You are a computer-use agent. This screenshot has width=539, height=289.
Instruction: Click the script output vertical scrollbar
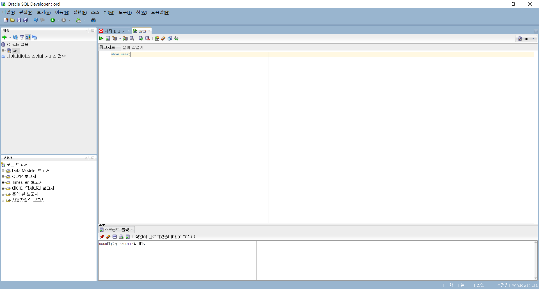[536, 260]
